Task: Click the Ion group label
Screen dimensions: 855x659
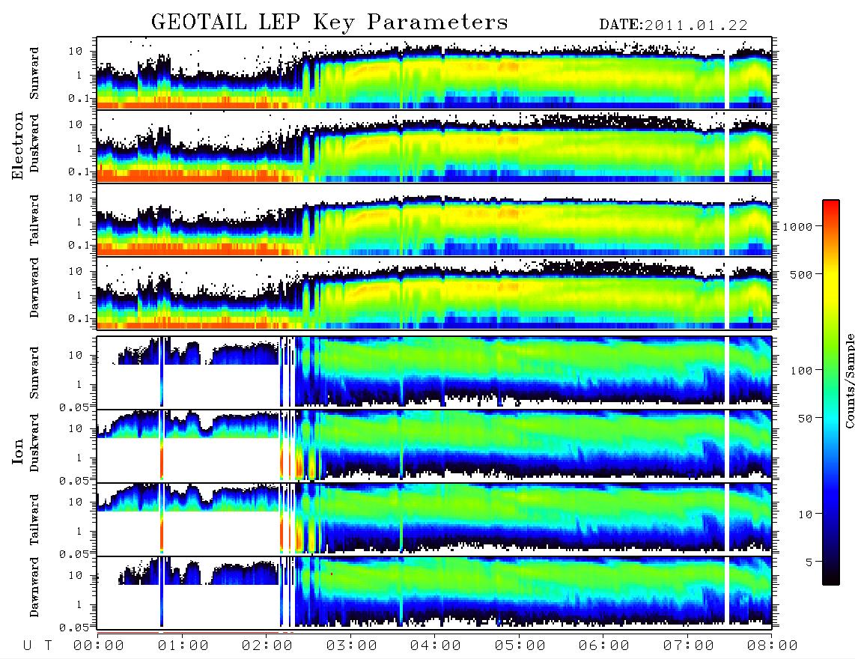Action: pos(17,451)
